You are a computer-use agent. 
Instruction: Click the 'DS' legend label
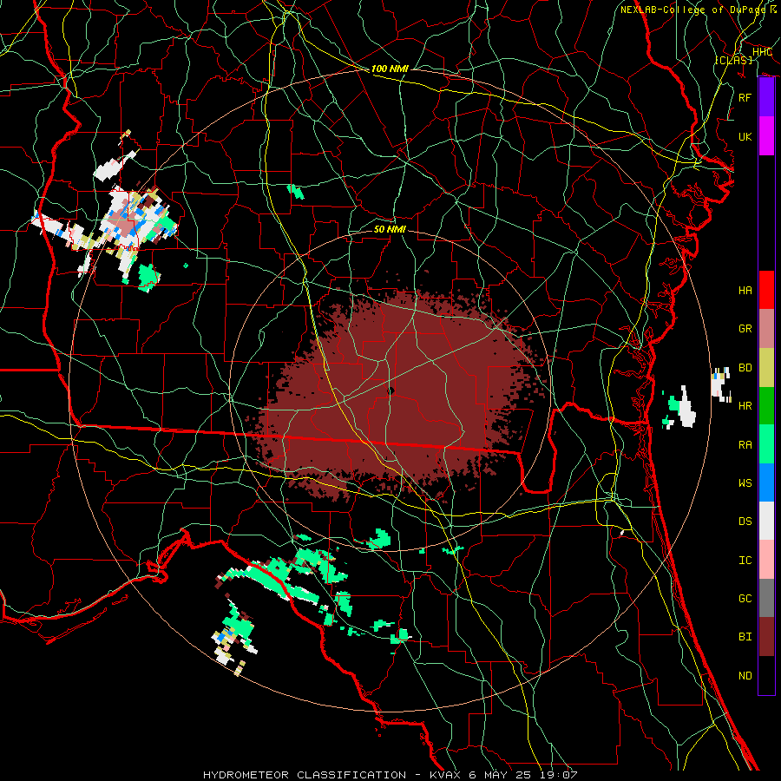pos(745,522)
